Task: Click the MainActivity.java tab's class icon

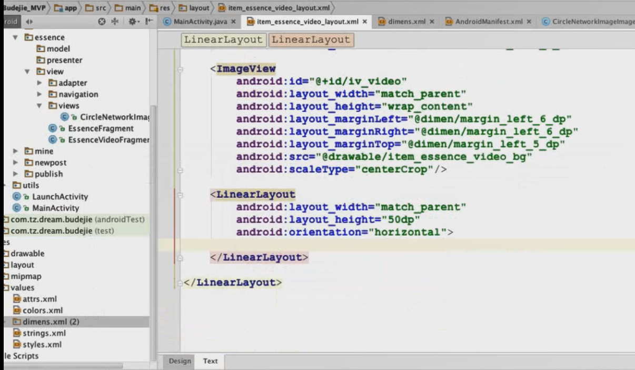Action: [x=167, y=22]
